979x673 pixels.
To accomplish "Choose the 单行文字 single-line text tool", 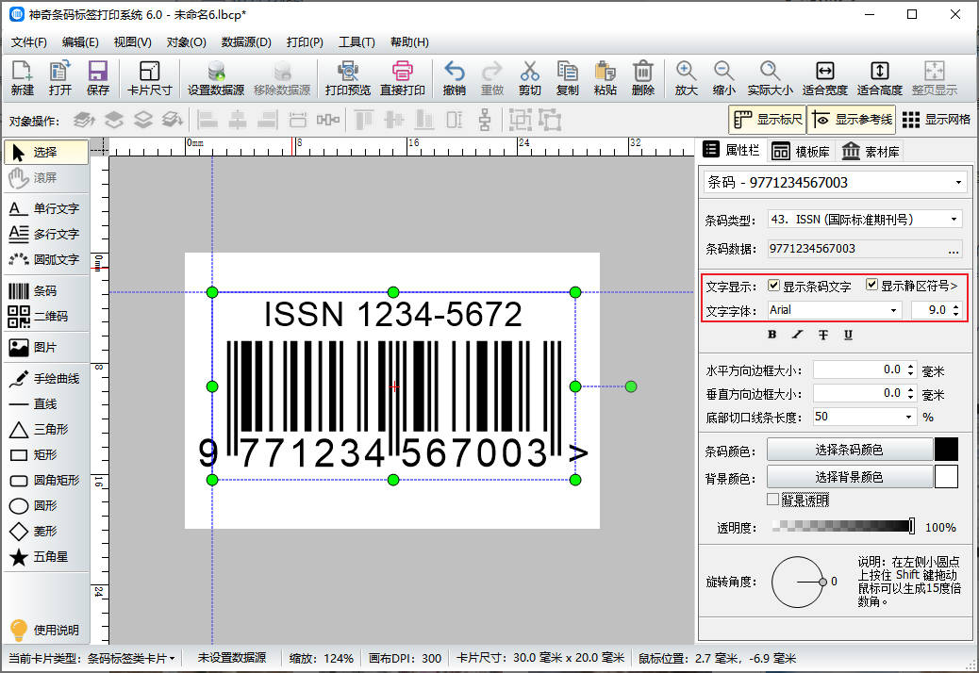I will click(x=46, y=208).
